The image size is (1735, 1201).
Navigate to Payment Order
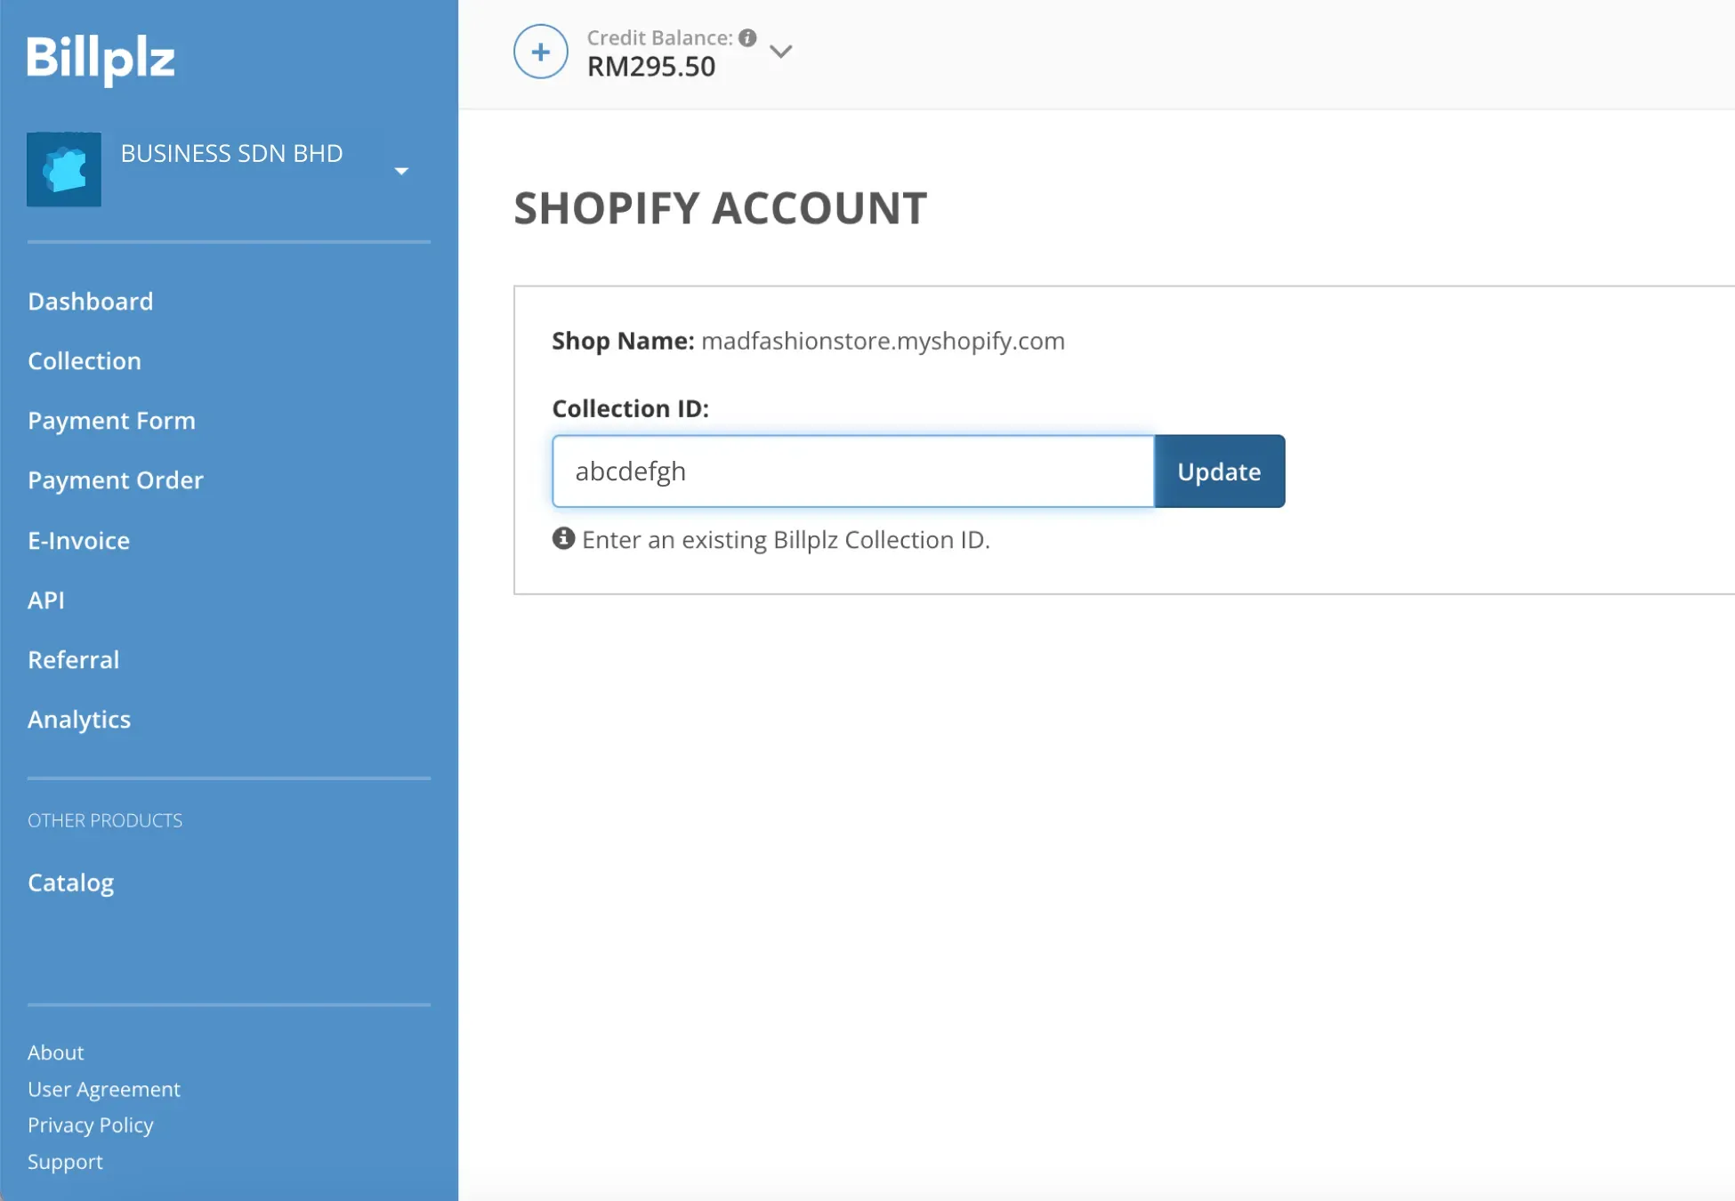116,480
